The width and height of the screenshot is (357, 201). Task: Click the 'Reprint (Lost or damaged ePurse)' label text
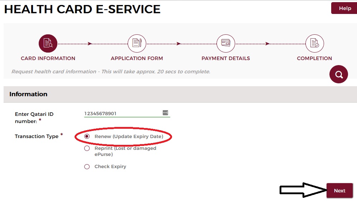[125, 151]
